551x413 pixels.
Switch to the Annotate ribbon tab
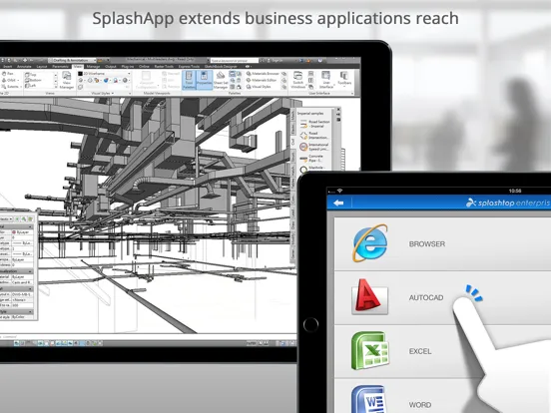pyautogui.click(x=24, y=67)
